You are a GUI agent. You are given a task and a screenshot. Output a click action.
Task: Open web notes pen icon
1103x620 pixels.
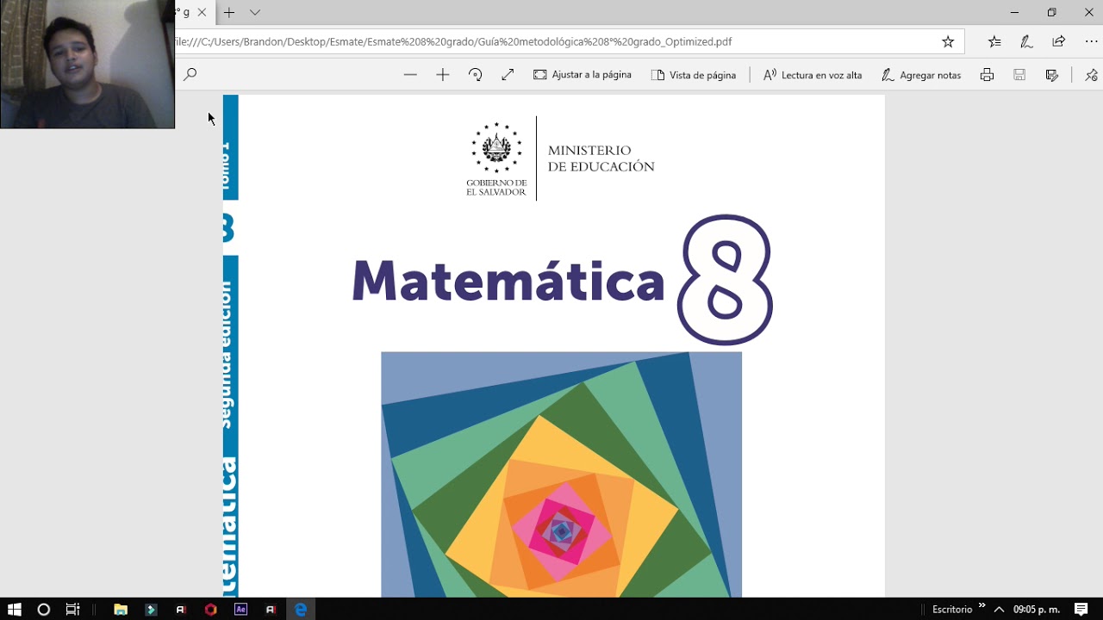tap(1026, 41)
